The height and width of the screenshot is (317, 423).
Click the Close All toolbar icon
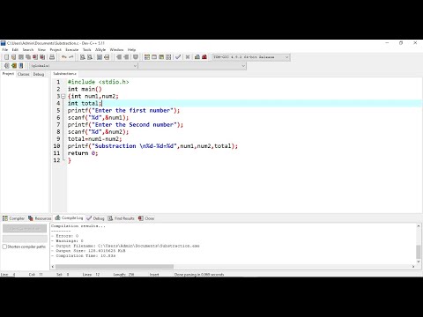42,57
